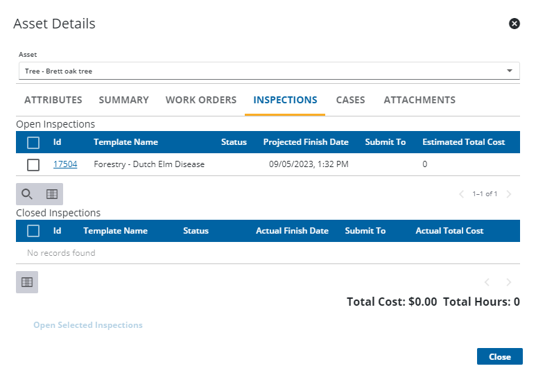Go to previous page of Closed Inspections
This screenshot has width=536, height=382.
click(487, 282)
